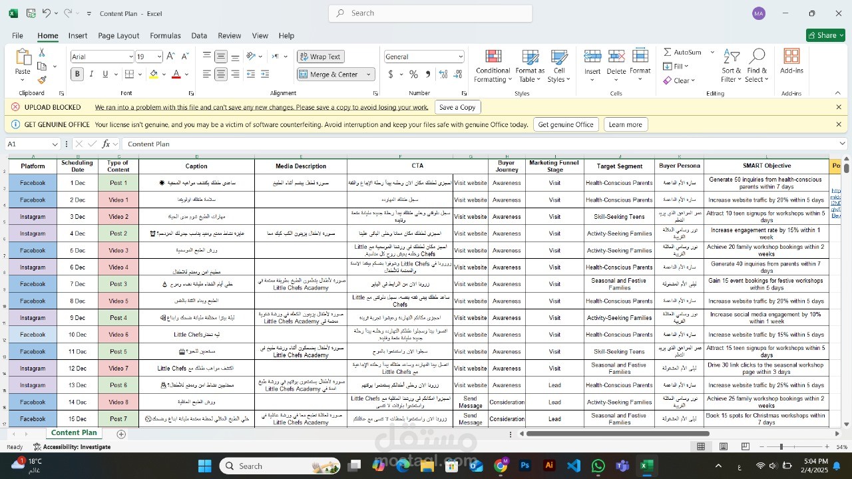The width and height of the screenshot is (852, 479).
Task: Open Format as Table
Action: coord(530,66)
